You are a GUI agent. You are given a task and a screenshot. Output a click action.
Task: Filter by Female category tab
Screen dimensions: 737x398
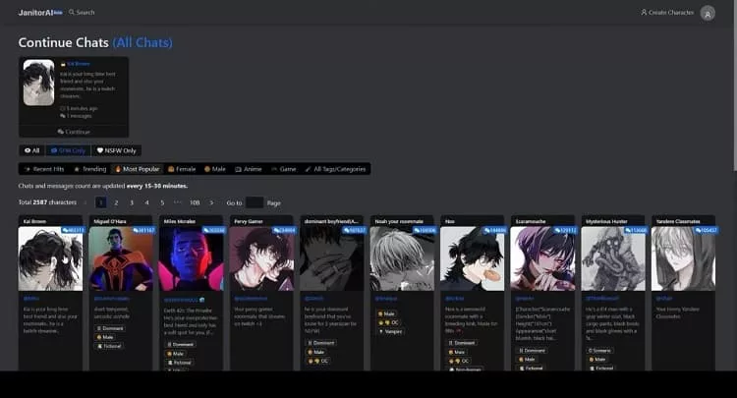tap(182, 169)
